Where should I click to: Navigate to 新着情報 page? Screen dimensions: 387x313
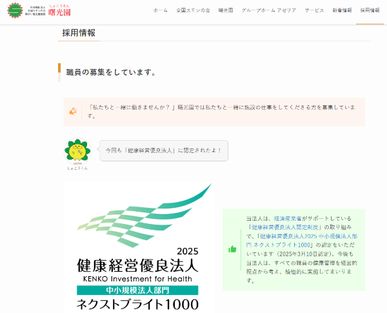(x=342, y=11)
